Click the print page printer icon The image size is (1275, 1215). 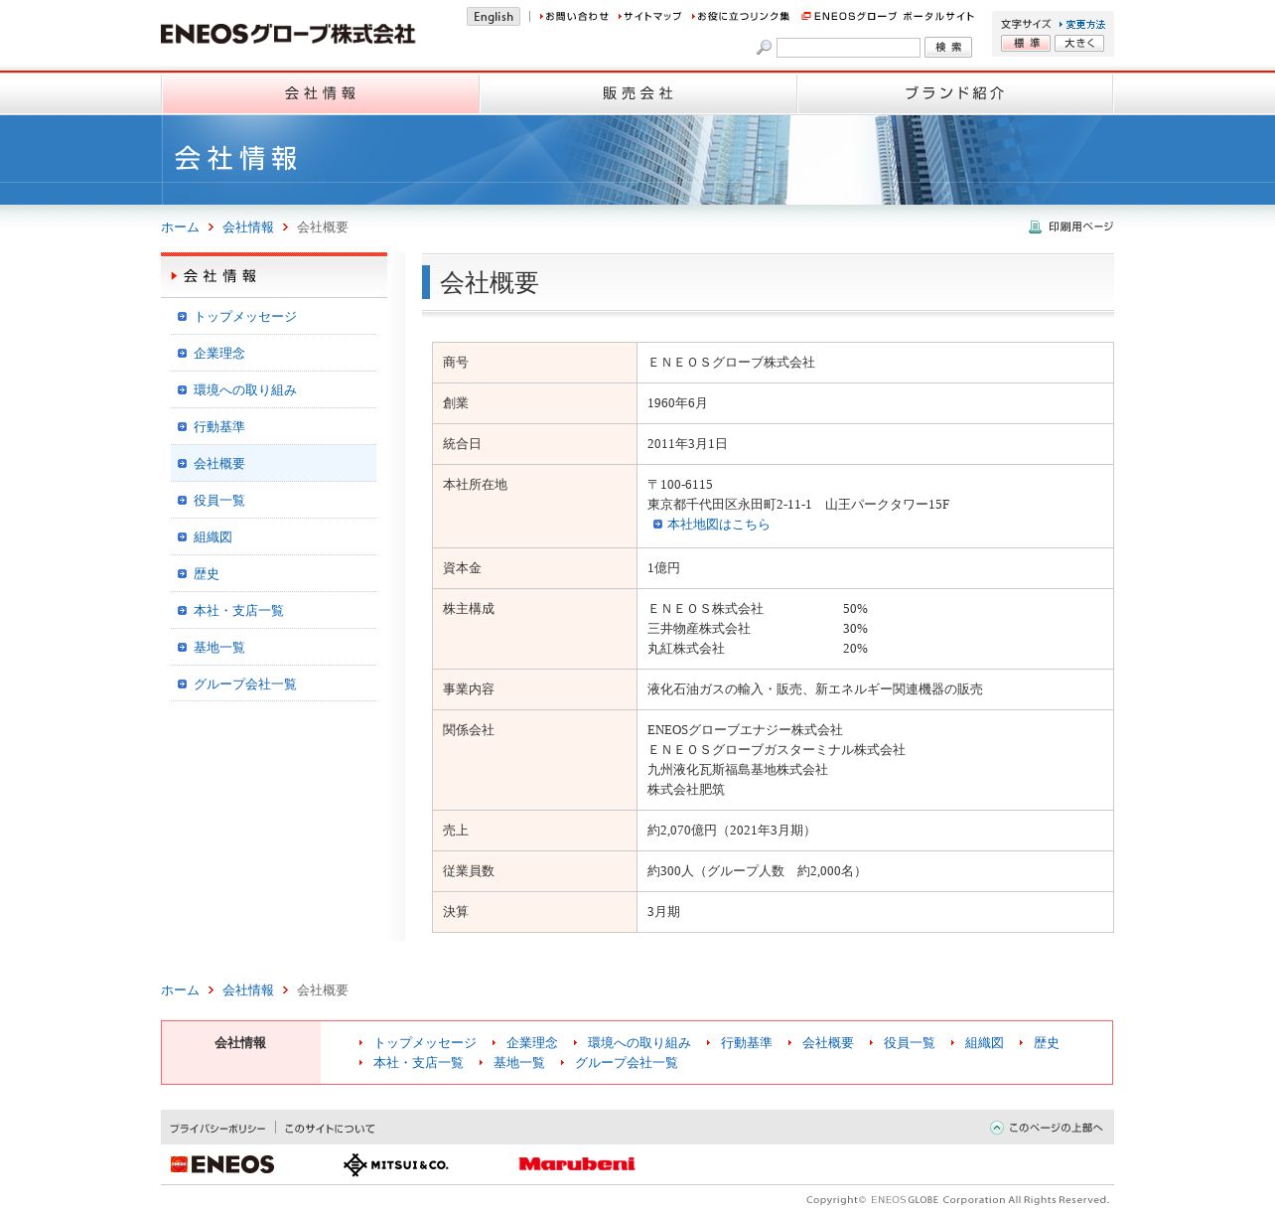[1035, 228]
